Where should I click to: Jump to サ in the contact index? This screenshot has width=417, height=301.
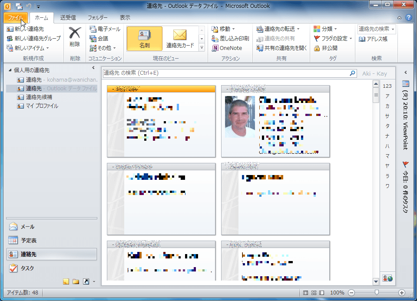(387, 116)
